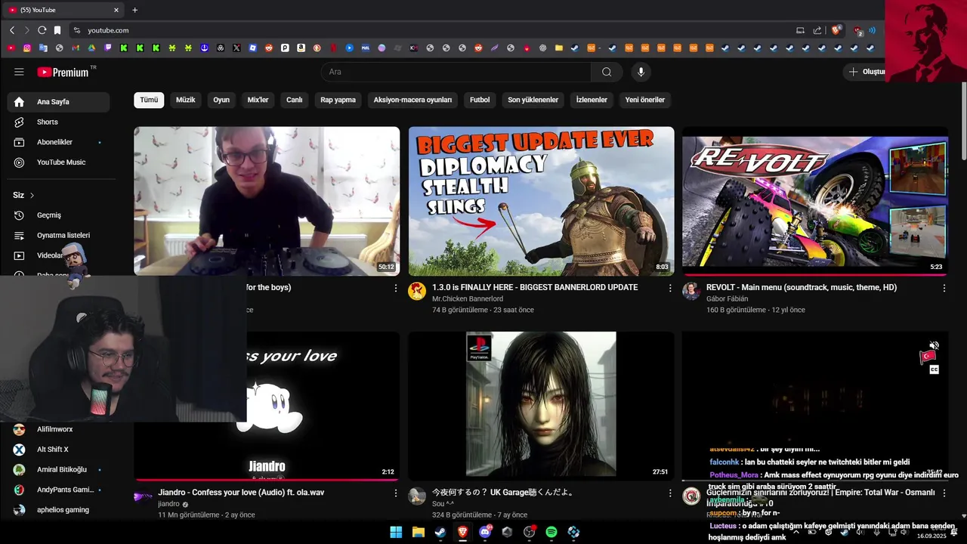Viewport: 967px width, 544px height.
Task: Open Discord from the taskbar
Action: click(485, 532)
